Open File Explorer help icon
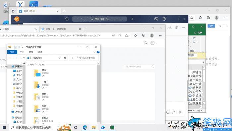The height and width of the screenshot is (131, 232). 98,52
